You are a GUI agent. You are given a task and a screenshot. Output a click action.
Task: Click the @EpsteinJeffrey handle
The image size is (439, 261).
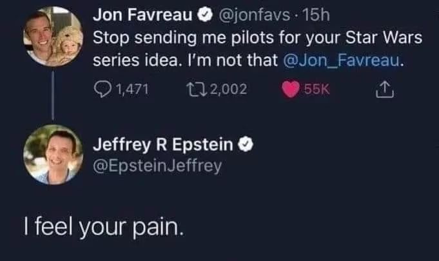(157, 166)
